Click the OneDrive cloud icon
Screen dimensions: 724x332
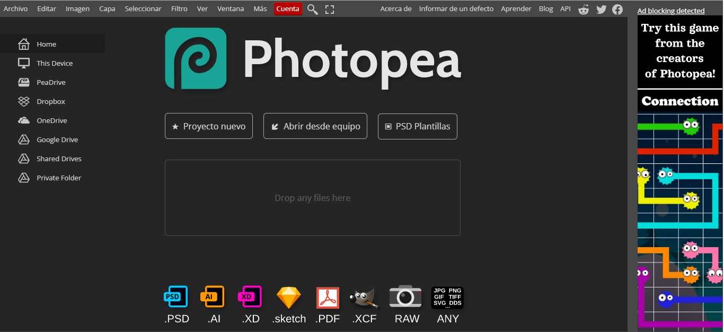pyautogui.click(x=24, y=120)
